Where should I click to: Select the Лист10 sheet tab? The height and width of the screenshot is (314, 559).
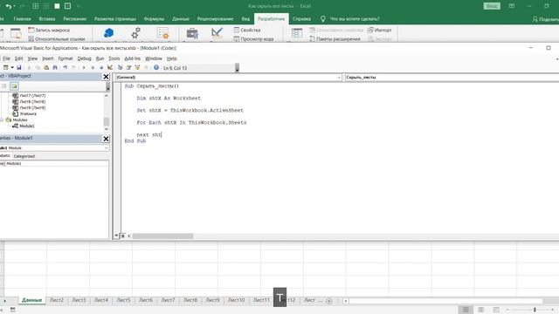click(x=237, y=300)
